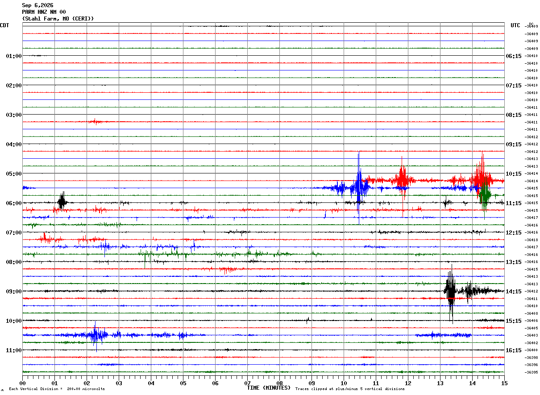Click the black event burst on the 09:00 trace
Viewport: 540px width, 395px height.
tap(451, 292)
